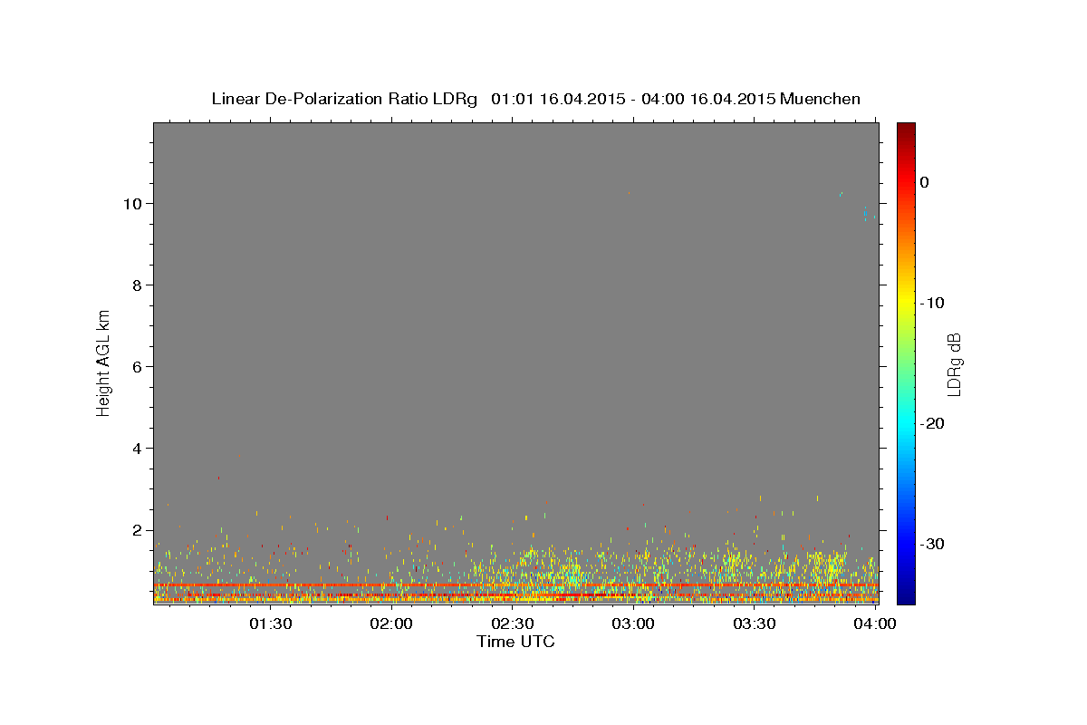Click the colorbar value -10
The width and height of the screenshot is (1087, 725).
(x=934, y=303)
